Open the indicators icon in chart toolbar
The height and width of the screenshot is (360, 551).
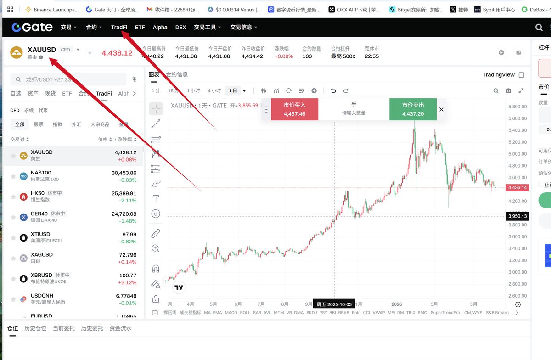pyautogui.click(x=276, y=91)
